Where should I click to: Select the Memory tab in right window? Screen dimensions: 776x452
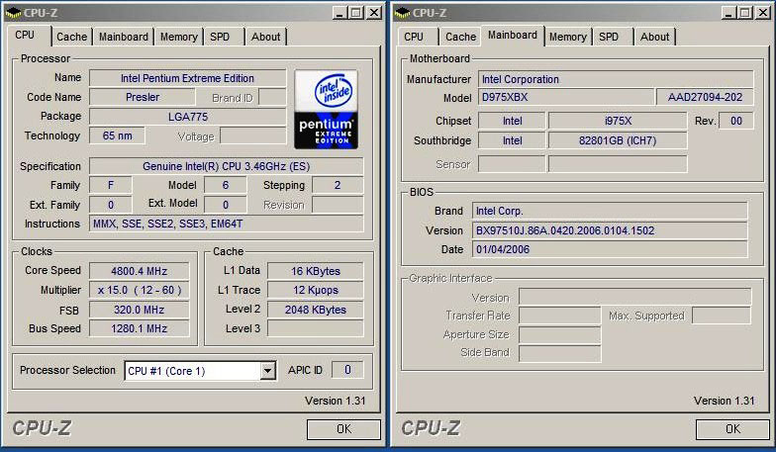tap(568, 37)
